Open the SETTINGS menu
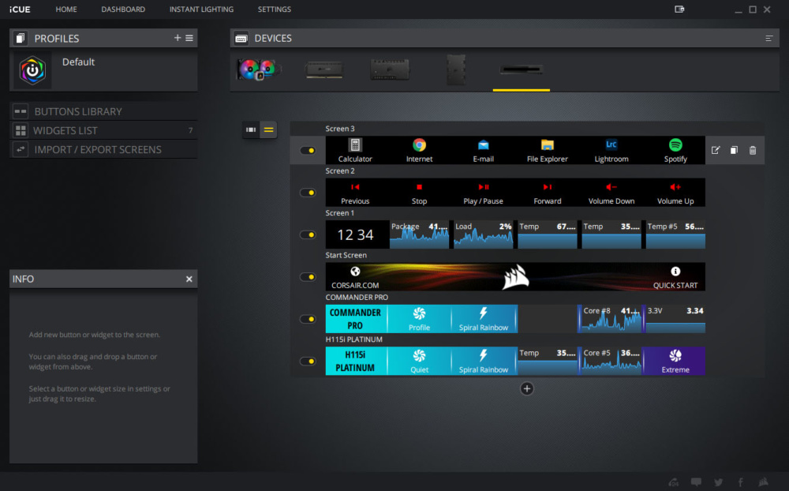Viewport: 789px width, 491px height. 275,9
